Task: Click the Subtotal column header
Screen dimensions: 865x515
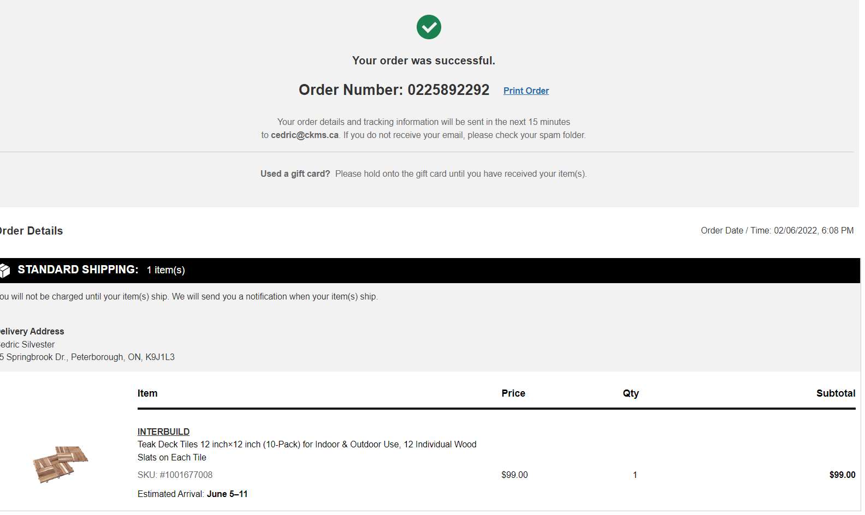Action: pos(835,393)
